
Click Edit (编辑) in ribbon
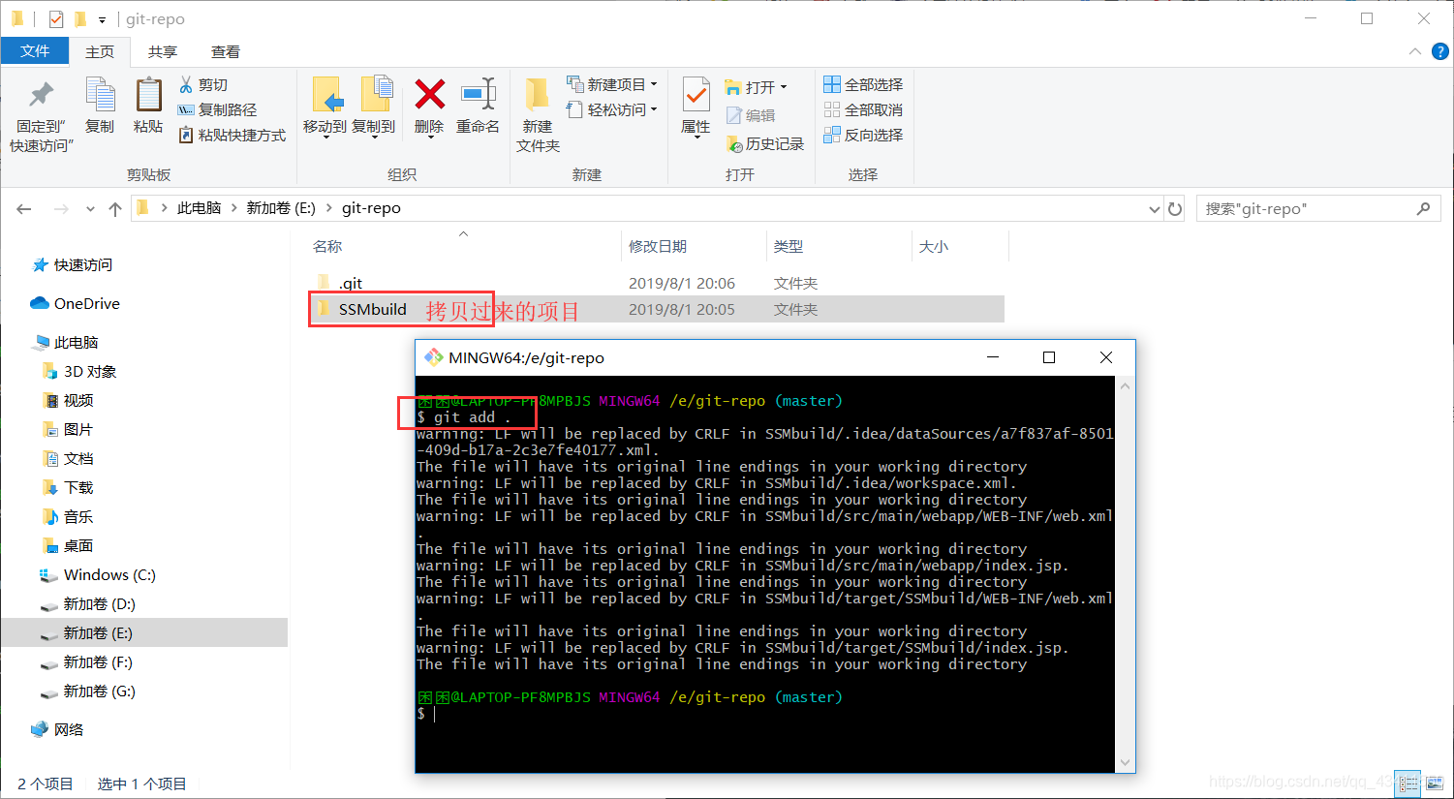coord(752,115)
